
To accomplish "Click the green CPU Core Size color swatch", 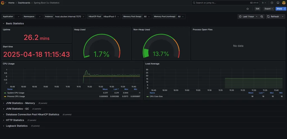I will tap(147, 96).
